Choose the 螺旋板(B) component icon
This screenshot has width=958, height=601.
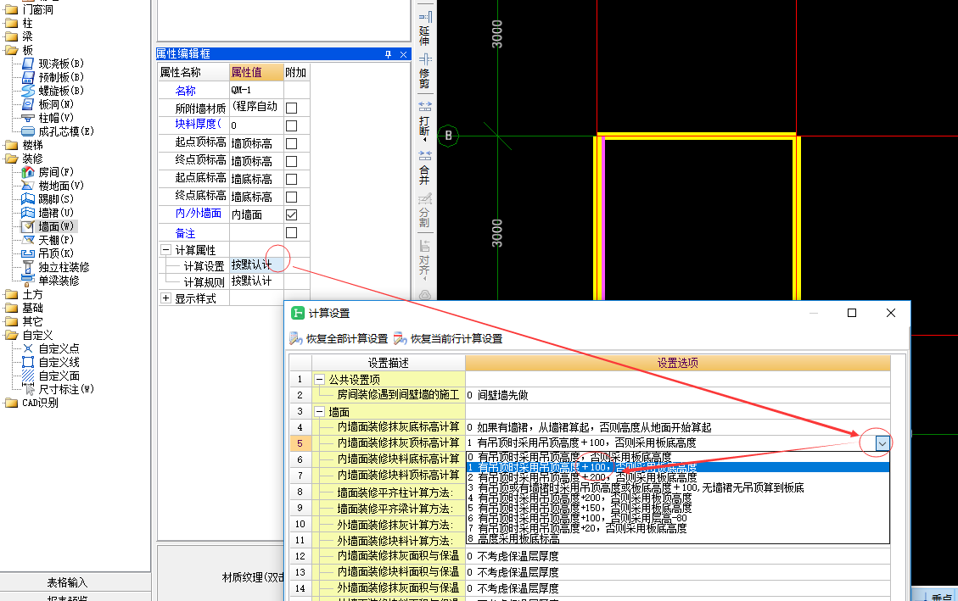coord(28,91)
